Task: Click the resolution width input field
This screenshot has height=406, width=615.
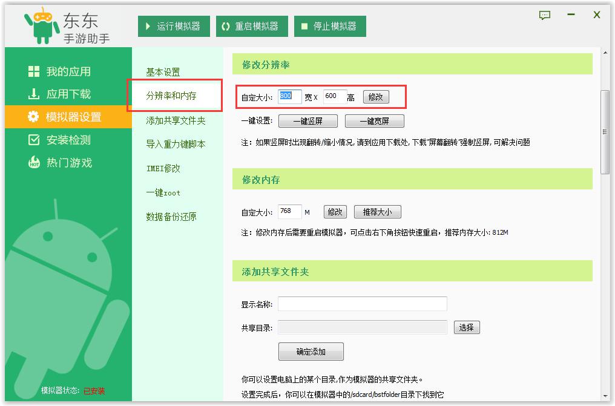Action: [x=289, y=97]
